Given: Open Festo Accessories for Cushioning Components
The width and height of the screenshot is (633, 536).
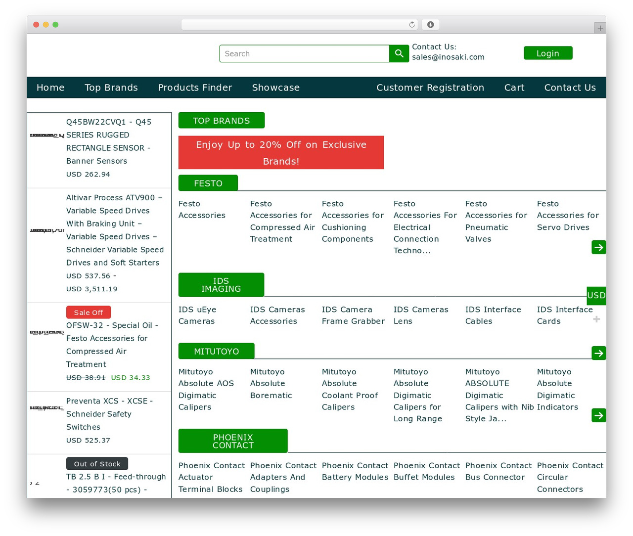Looking at the screenshot, I should point(353,221).
